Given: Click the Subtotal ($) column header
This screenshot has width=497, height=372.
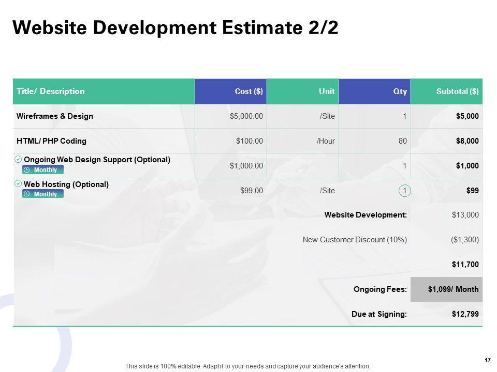Looking at the screenshot, I should pyautogui.click(x=447, y=91).
